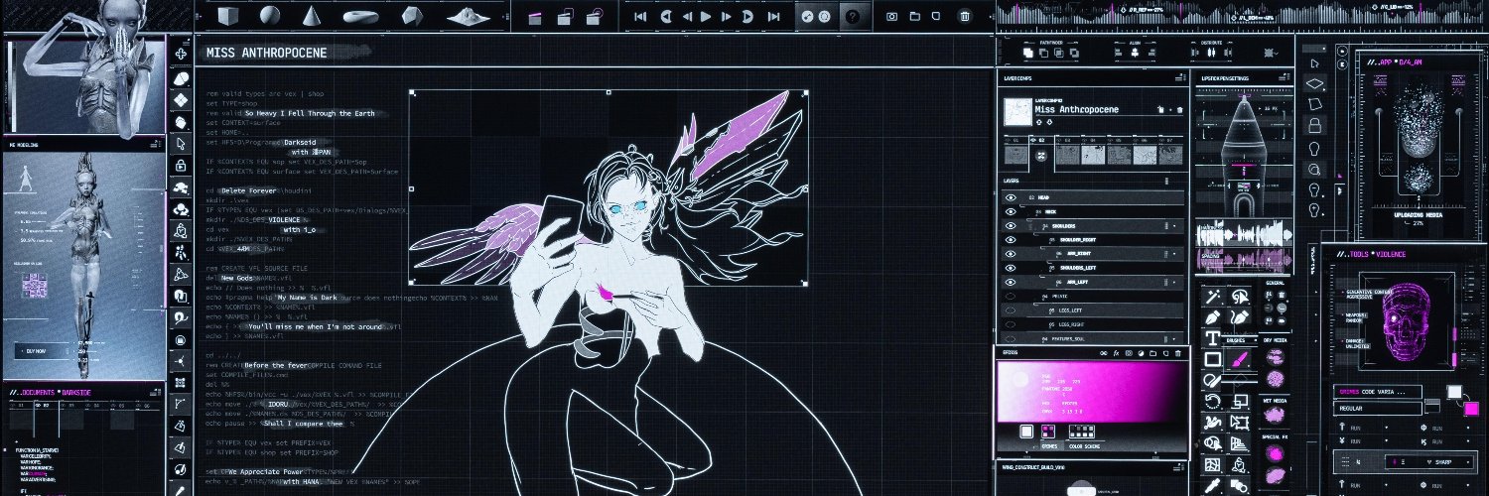Select the white foreground color swatch
Screen dimensions: 1489x496
(1454, 392)
